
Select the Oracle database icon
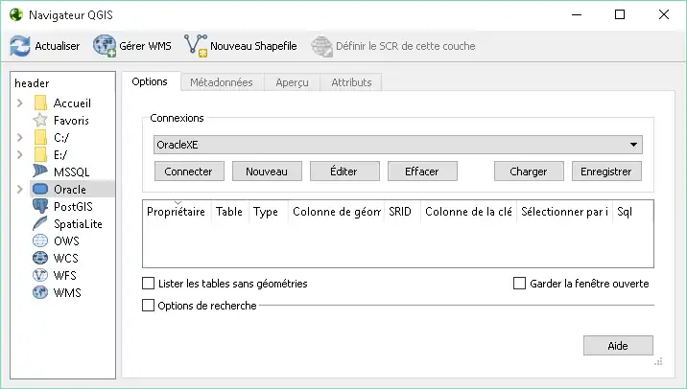[x=40, y=189]
